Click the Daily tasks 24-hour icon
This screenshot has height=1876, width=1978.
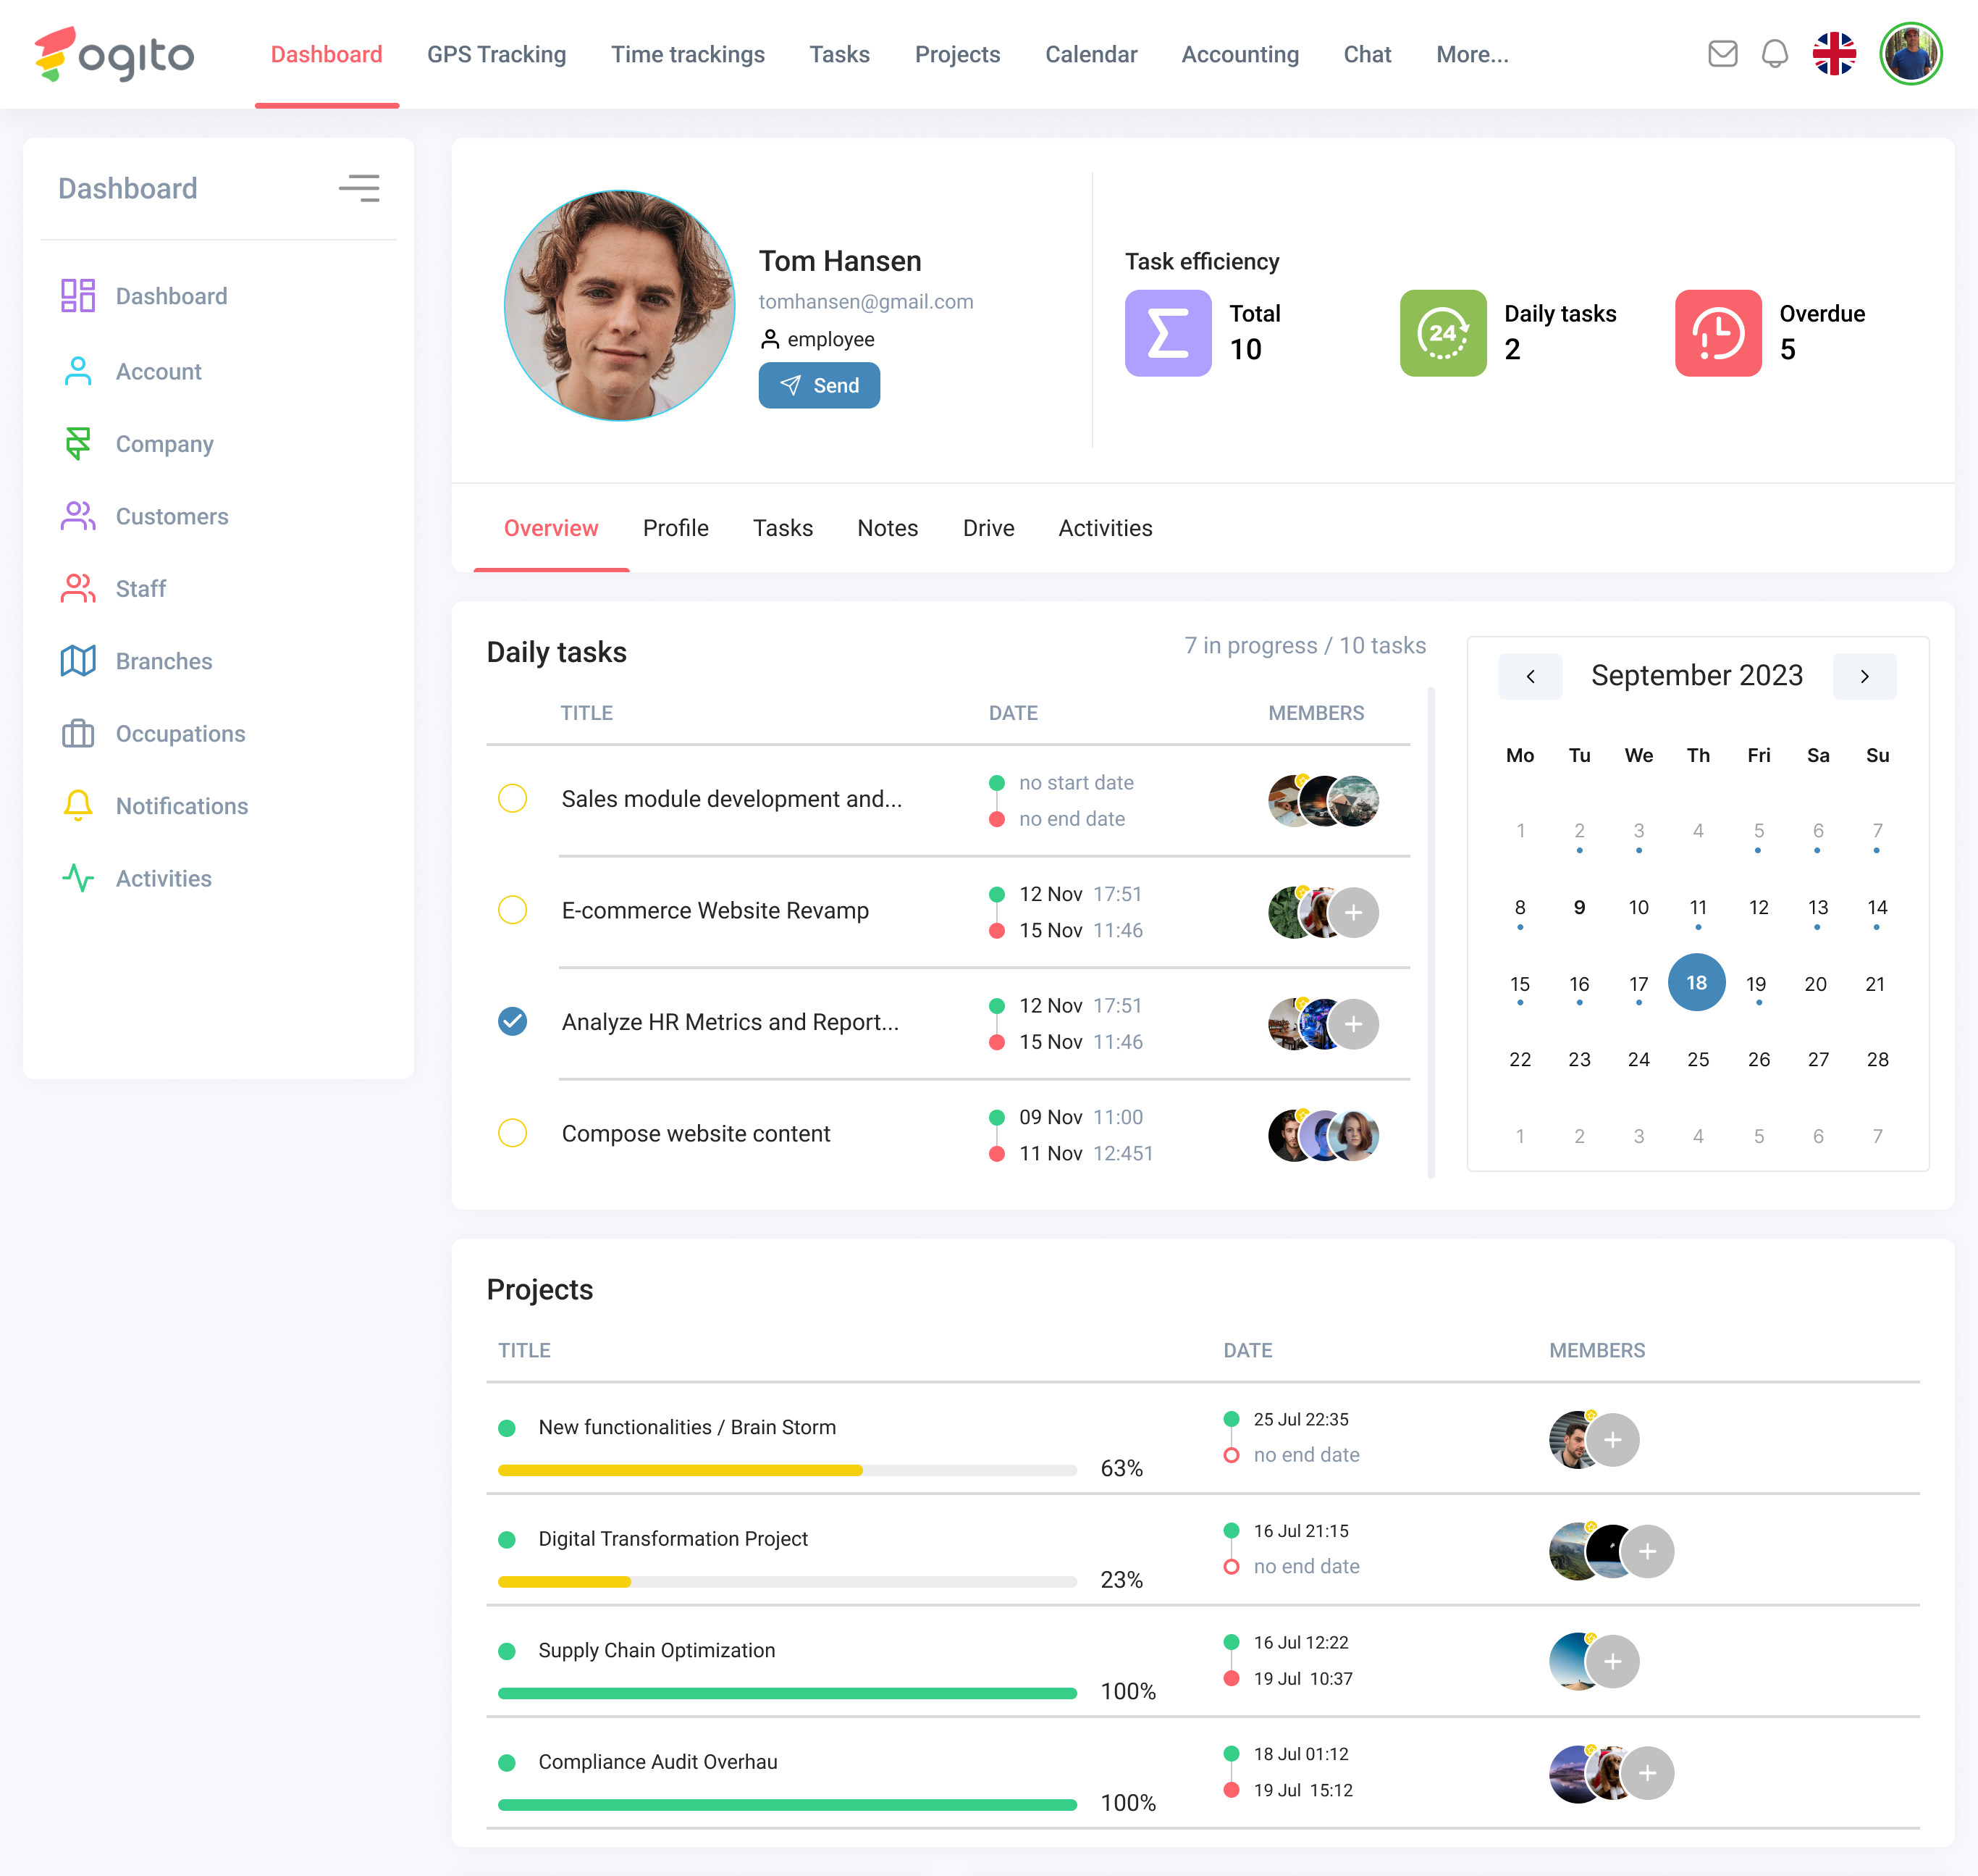click(x=1442, y=333)
